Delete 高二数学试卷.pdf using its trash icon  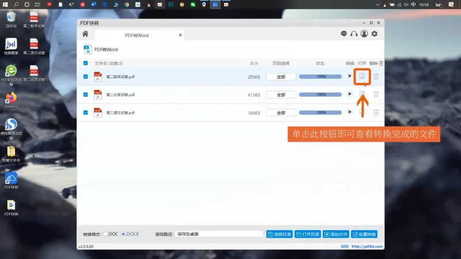(376, 77)
